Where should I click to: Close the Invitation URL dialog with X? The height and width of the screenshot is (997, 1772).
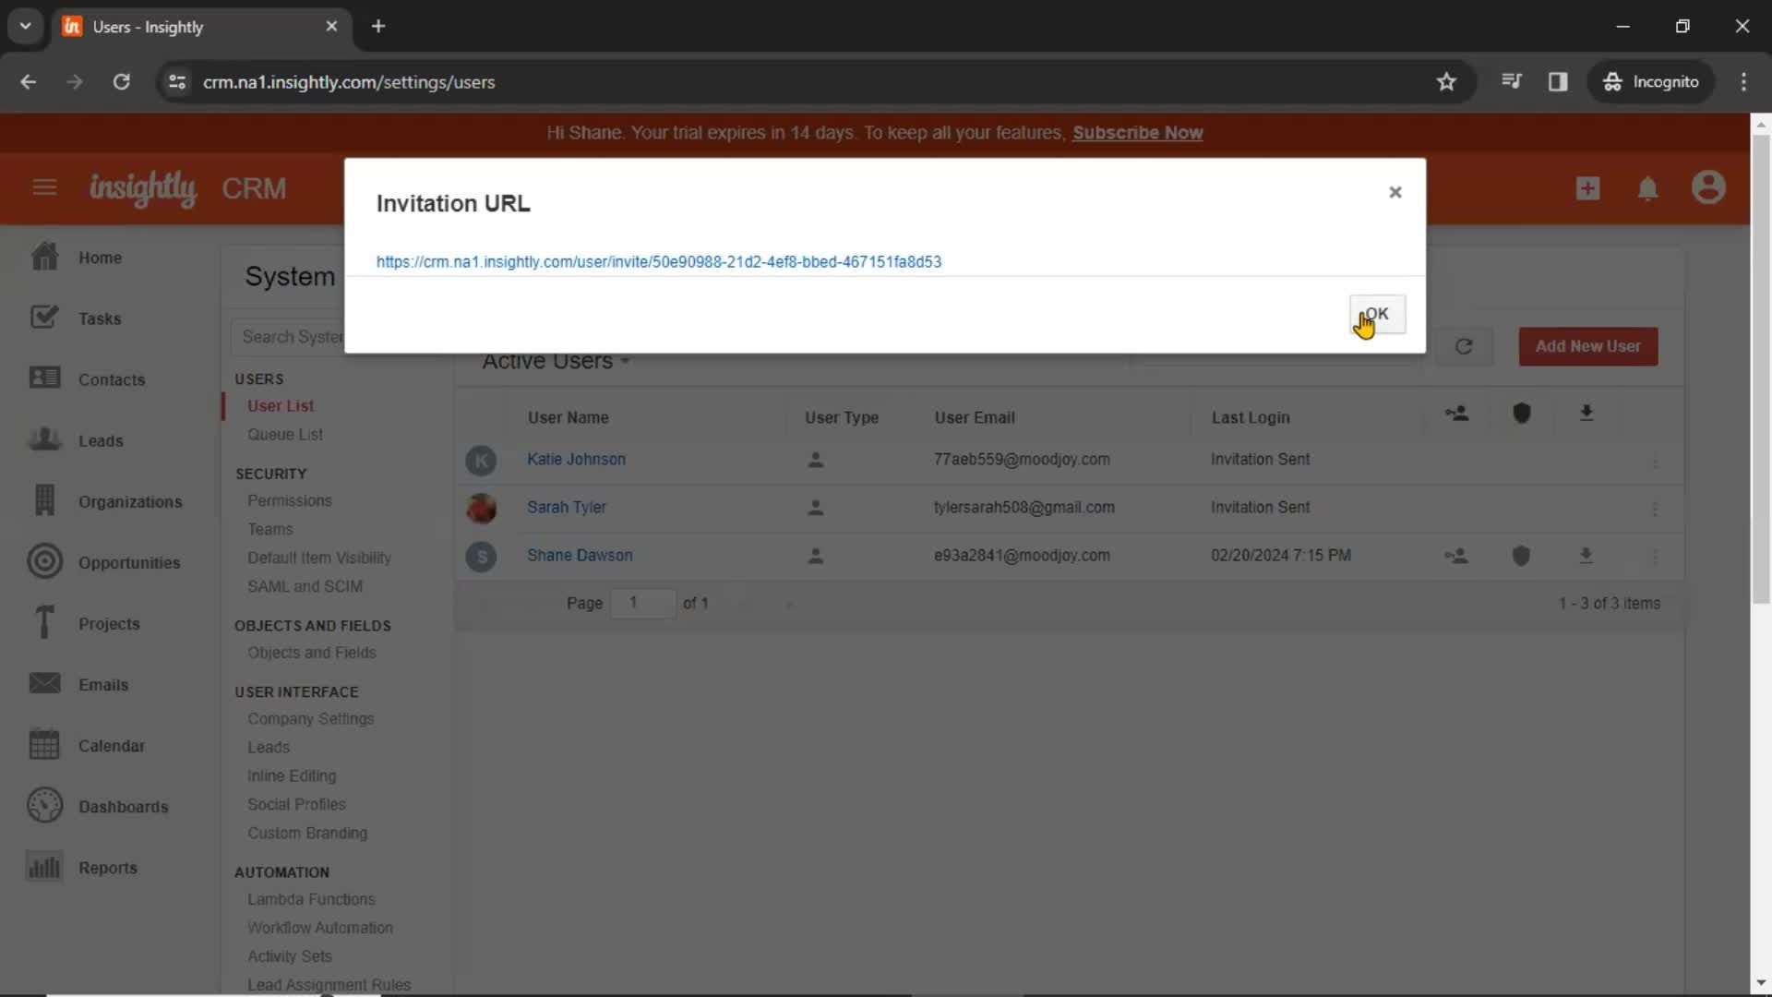tap(1395, 192)
